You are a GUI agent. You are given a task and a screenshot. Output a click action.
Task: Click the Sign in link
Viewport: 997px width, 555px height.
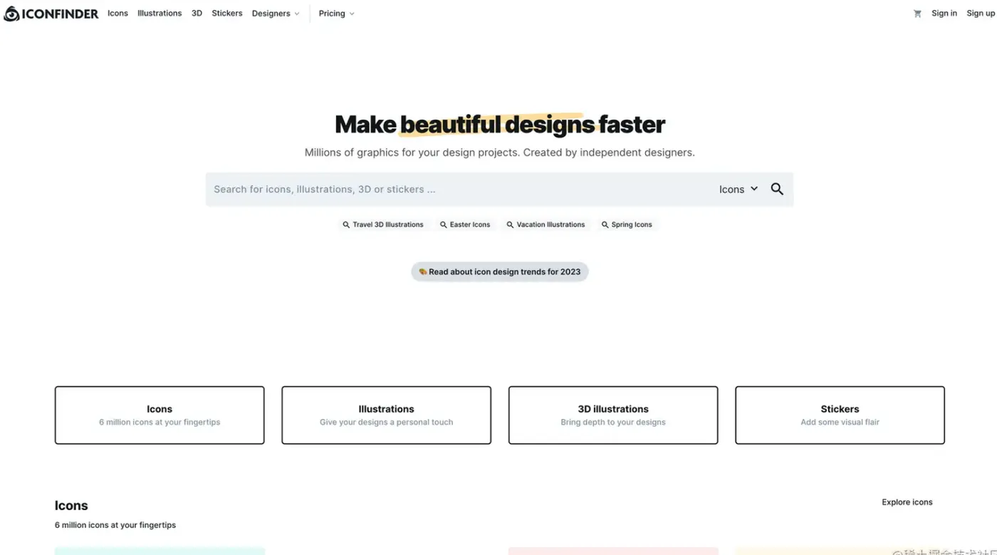944,14
